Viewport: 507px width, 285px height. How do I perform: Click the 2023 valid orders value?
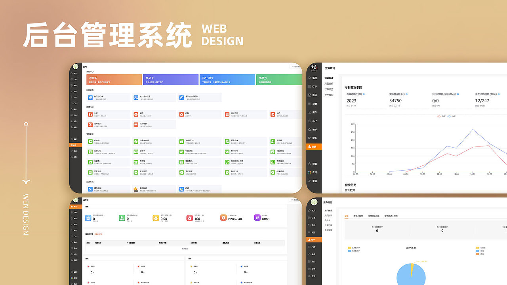pos(351,101)
